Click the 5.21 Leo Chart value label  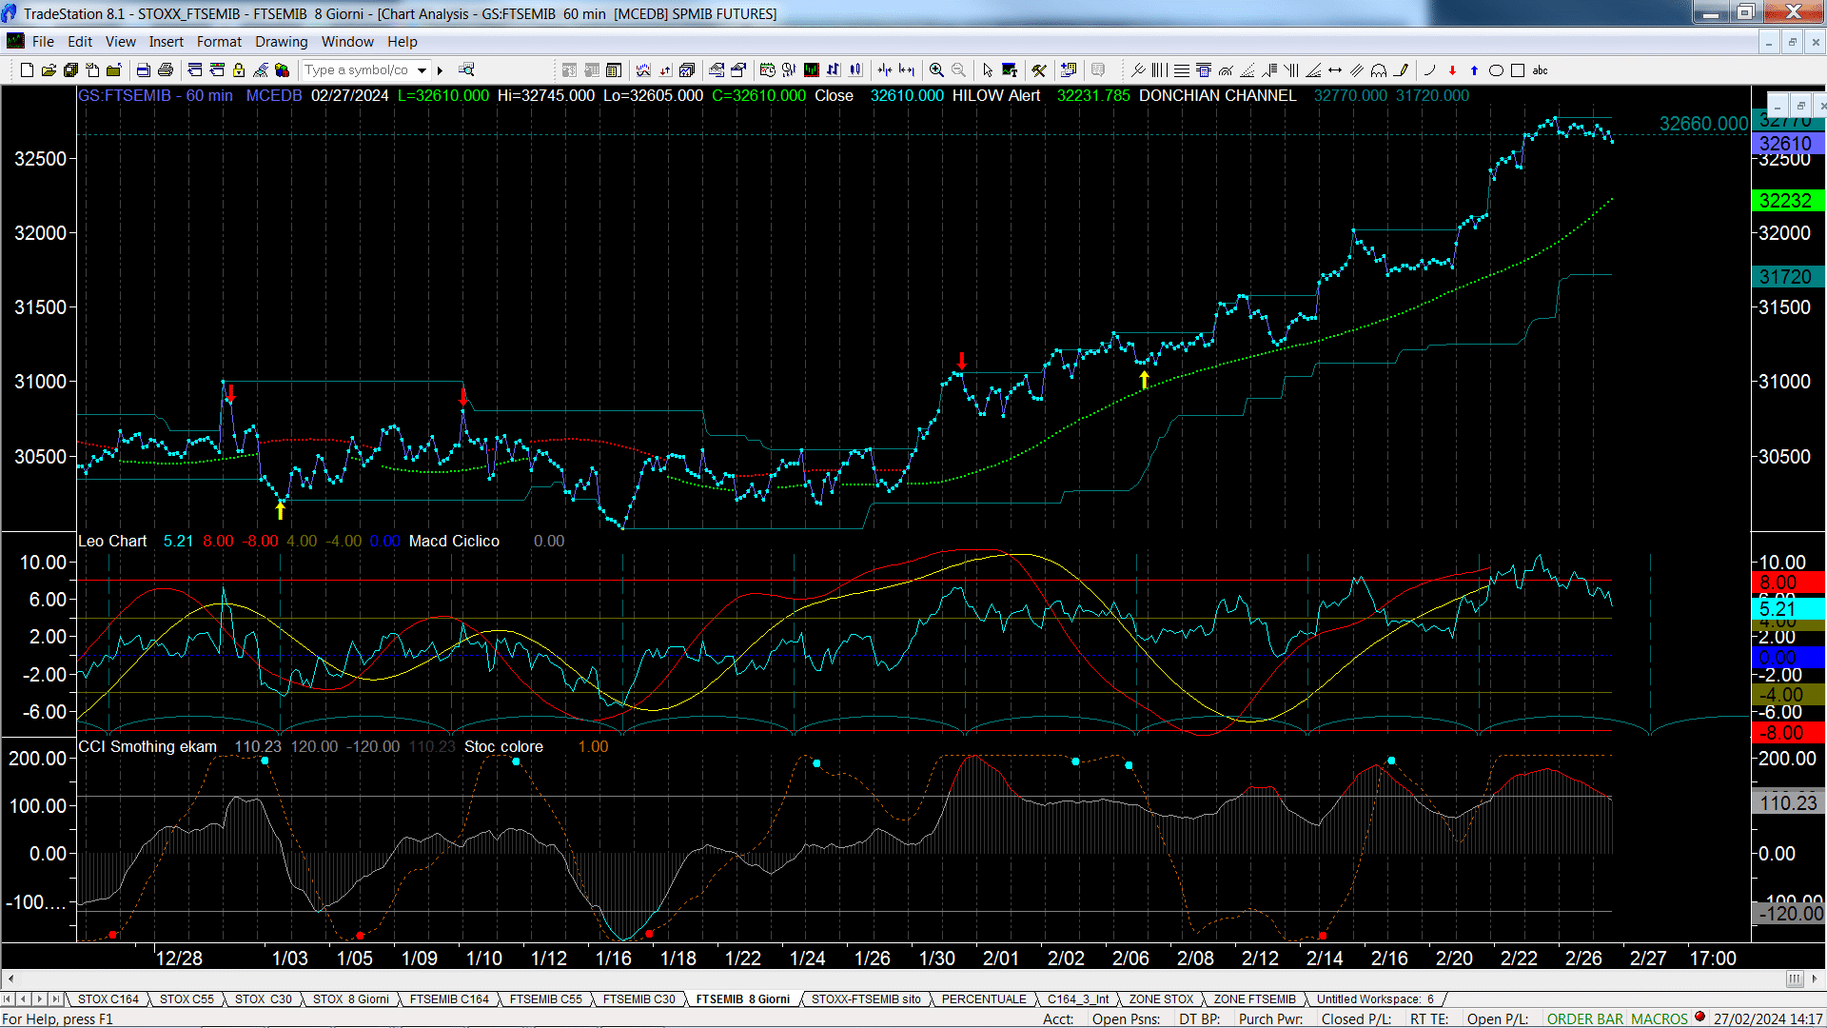click(1787, 609)
